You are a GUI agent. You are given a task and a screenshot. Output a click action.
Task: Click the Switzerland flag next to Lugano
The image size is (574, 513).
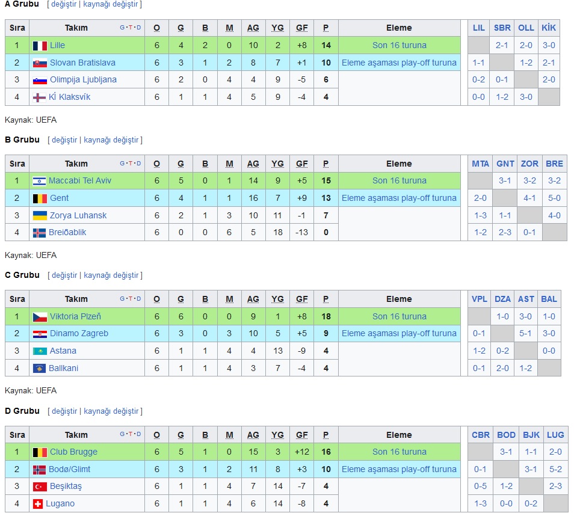38,504
